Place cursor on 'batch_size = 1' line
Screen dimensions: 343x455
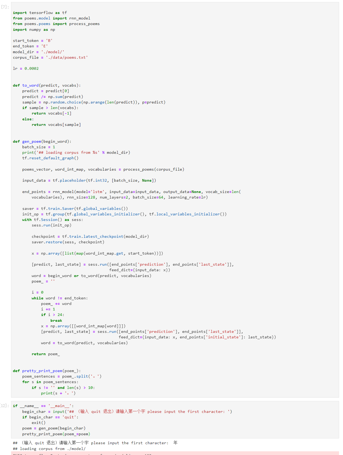click(x=38, y=147)
